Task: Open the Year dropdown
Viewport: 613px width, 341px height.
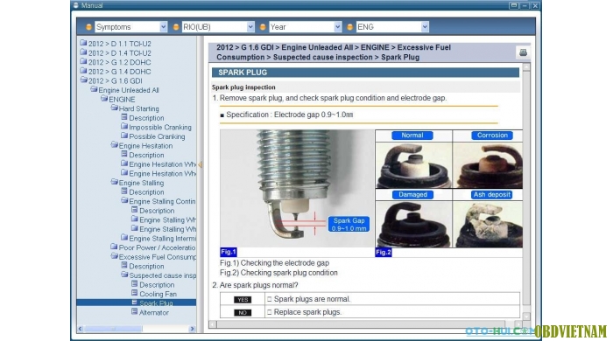Action: click(305, 27)
